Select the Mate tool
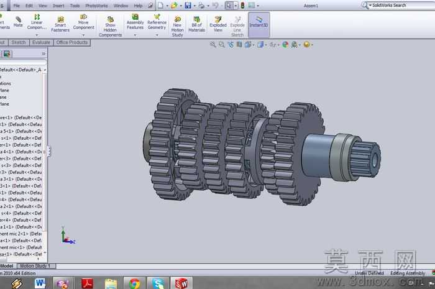The image size is (435, 289). [x=18, y=22]
